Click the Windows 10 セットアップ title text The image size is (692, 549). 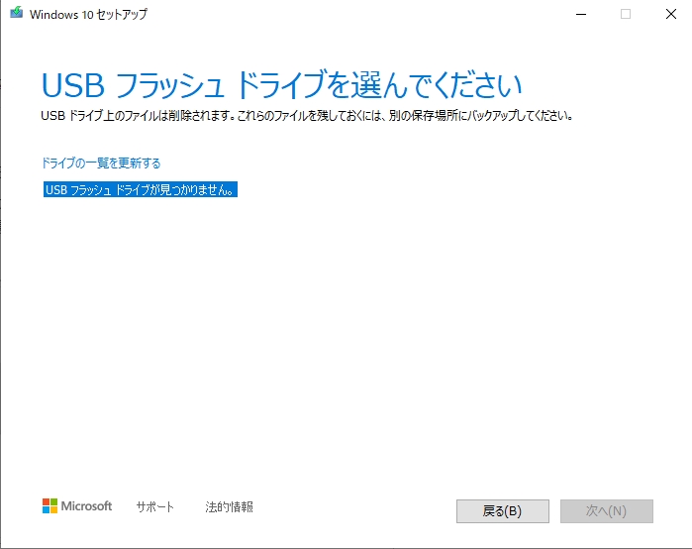tap(89, 14)
